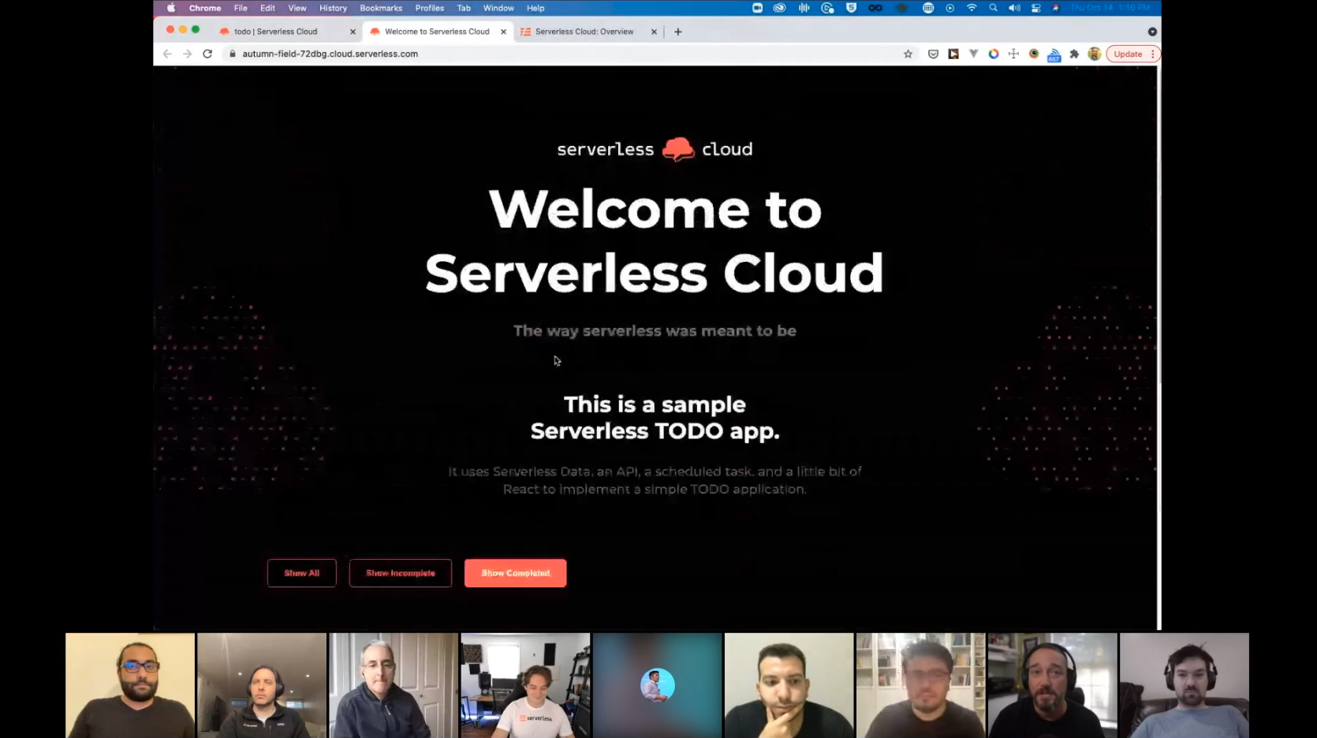Select the Show Completed filter

[515, 573]
